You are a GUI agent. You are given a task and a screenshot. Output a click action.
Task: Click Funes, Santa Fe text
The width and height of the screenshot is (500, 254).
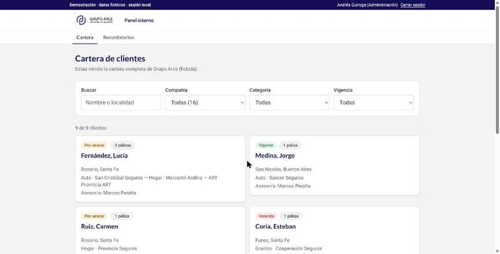point(272,240)
